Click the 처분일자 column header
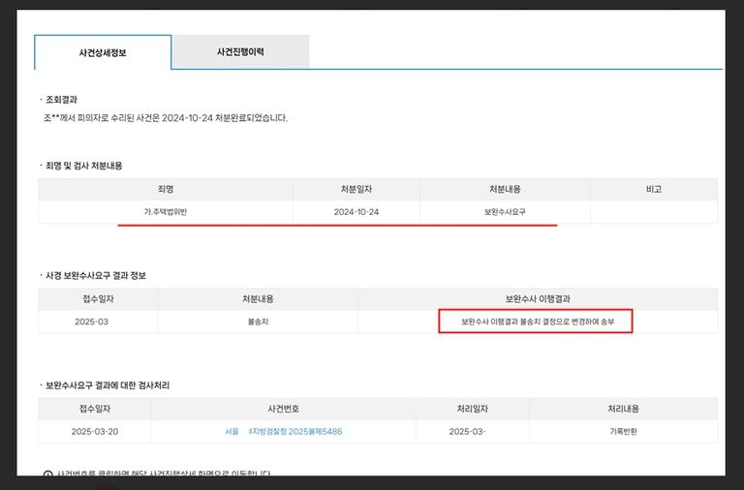 tap(356, 189)
